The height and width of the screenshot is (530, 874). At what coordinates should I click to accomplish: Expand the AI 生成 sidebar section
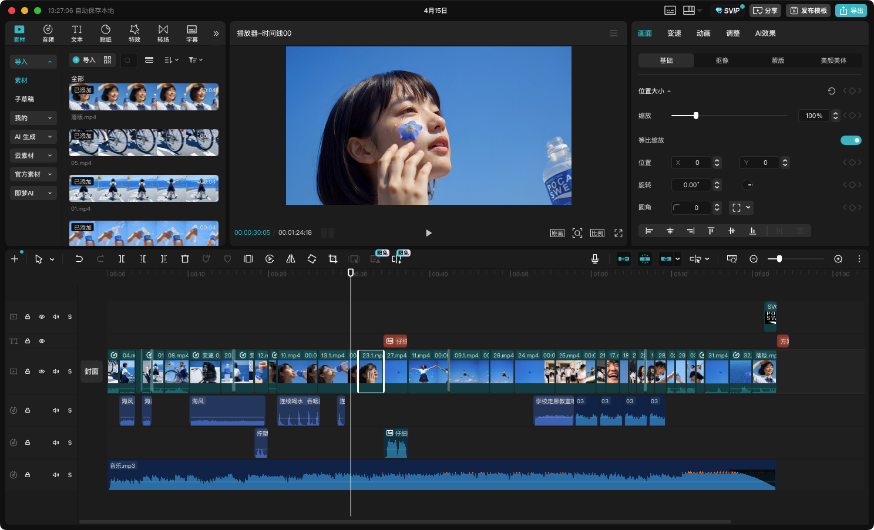tap(33, 137)
